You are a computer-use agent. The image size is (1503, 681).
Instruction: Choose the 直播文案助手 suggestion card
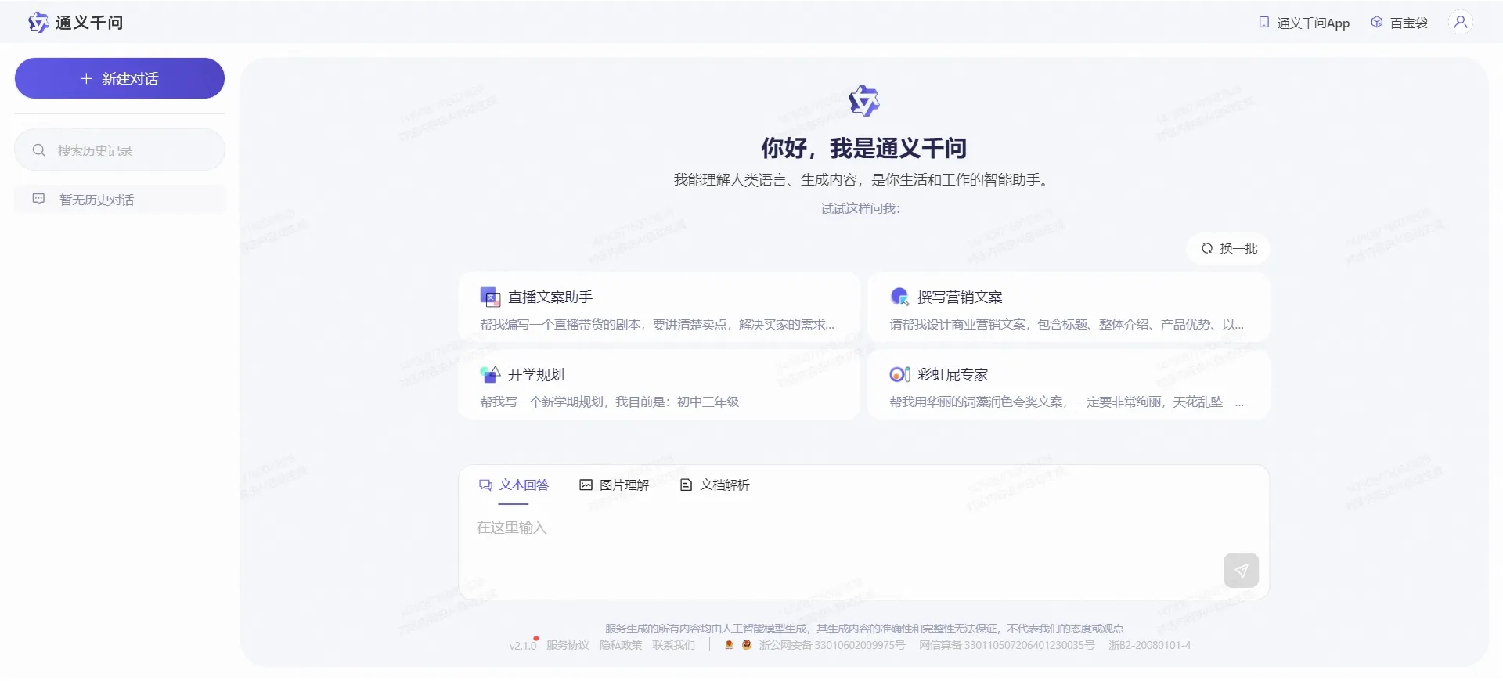point(659,306)
